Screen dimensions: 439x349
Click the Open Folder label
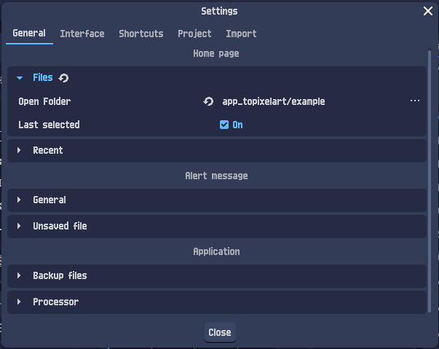pos(44,101)
